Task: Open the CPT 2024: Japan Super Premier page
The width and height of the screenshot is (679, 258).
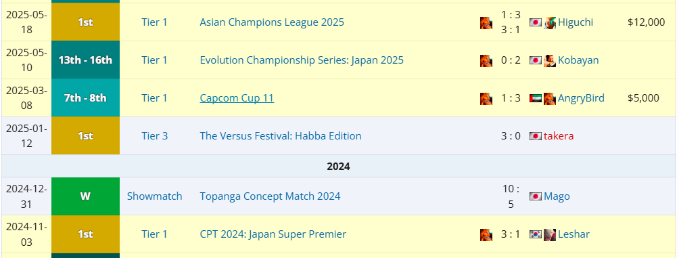Action: [x=273, y=234]
